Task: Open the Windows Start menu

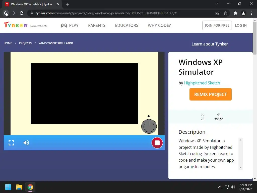Action: [8, 187]
